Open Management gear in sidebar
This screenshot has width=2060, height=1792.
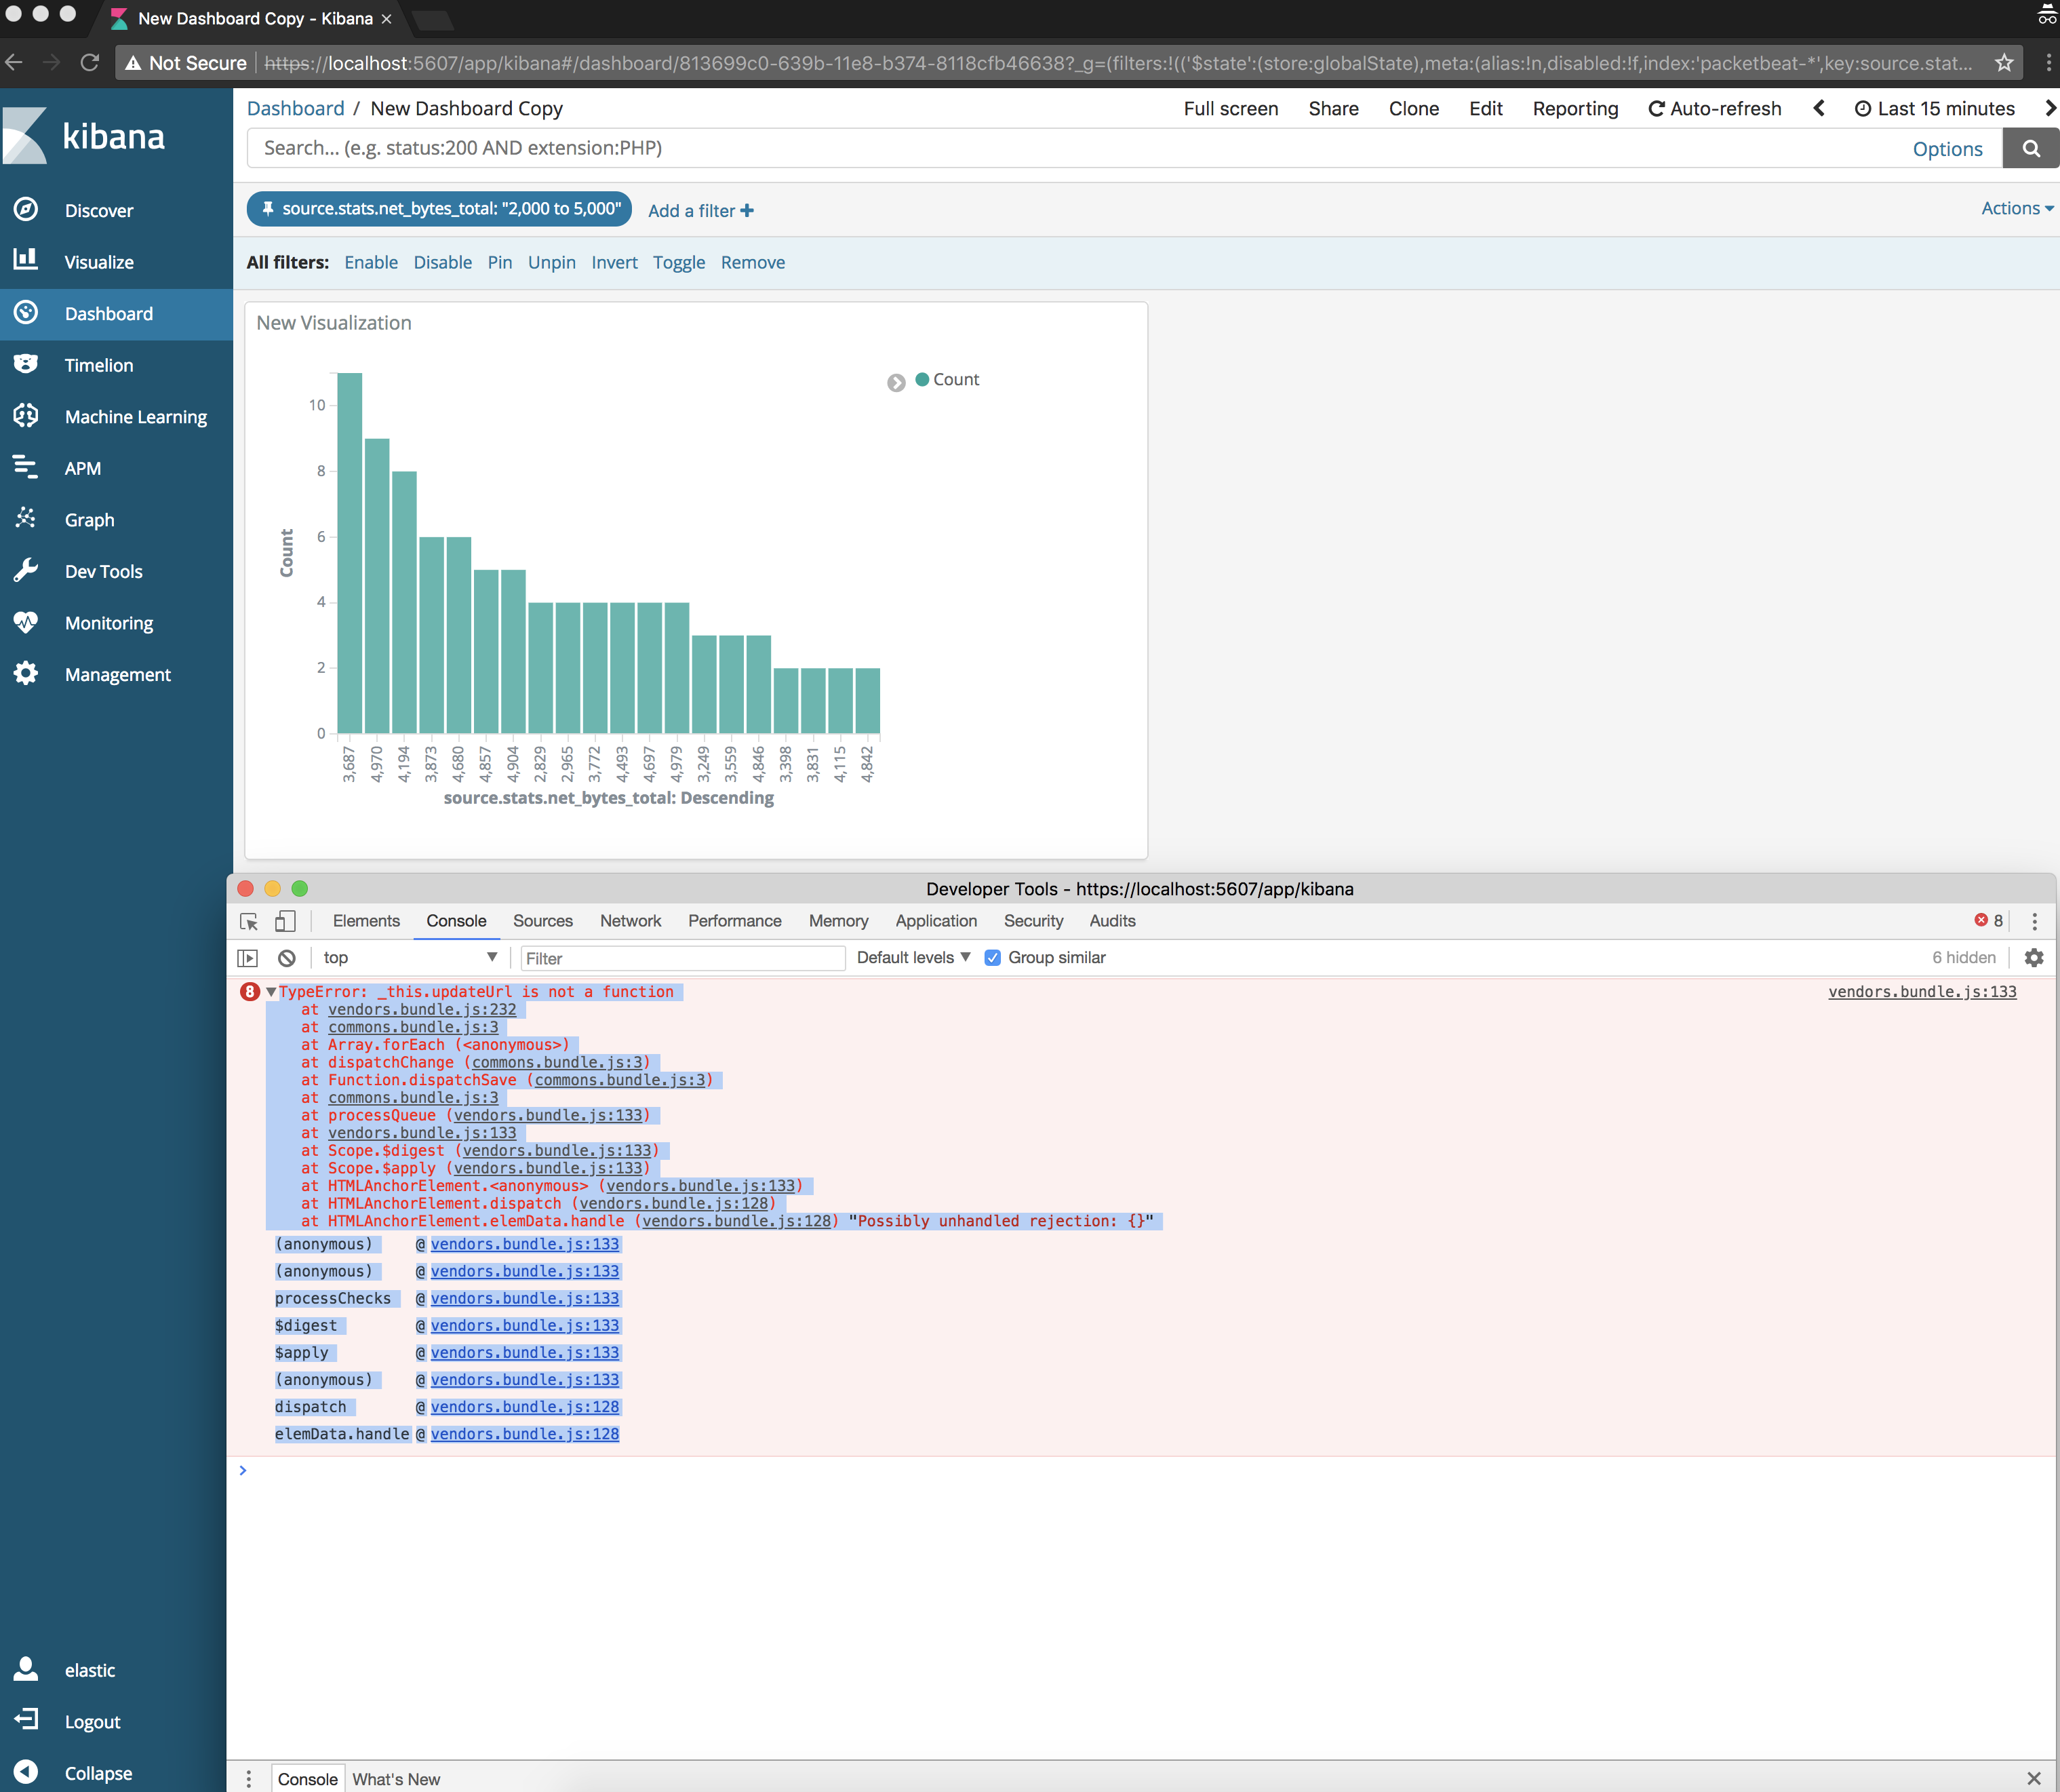(26, 674)
